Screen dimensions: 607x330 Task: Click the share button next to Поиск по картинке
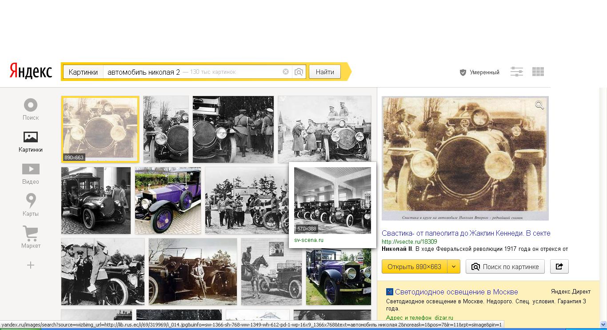(x=559, y=266)
